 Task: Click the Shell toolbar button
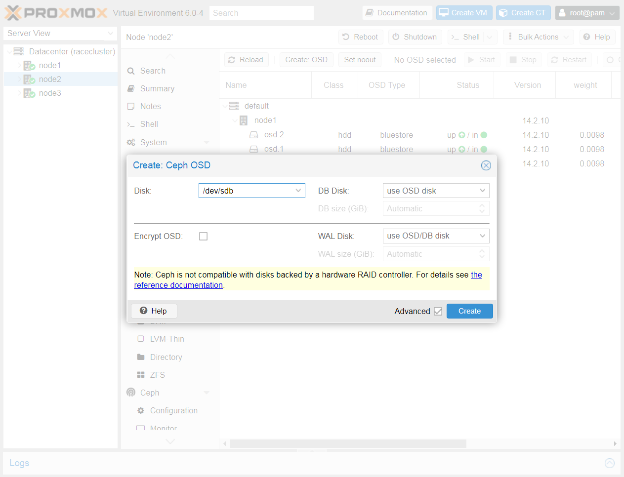click(465, 37)
